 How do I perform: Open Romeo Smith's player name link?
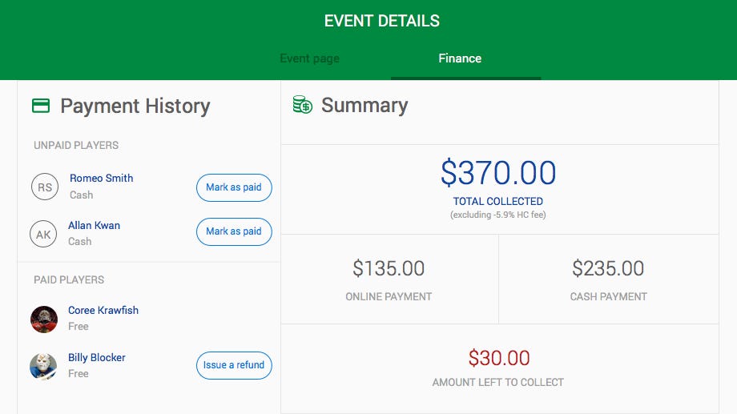click(x=102, y=178)
